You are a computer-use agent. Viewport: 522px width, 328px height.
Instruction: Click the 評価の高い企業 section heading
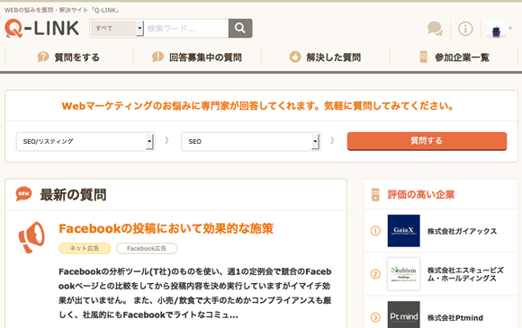421,194
